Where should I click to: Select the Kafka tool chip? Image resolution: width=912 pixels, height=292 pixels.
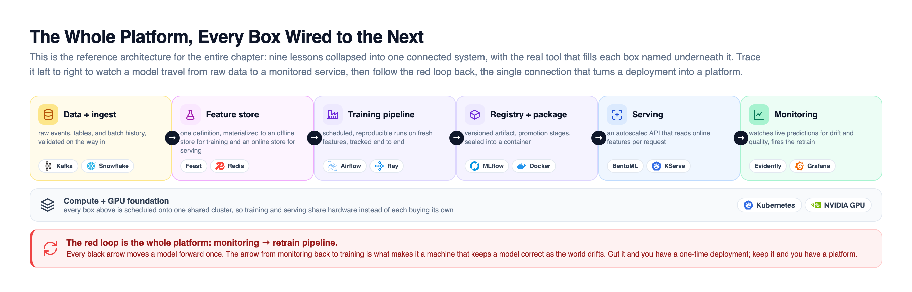(58, 166)
